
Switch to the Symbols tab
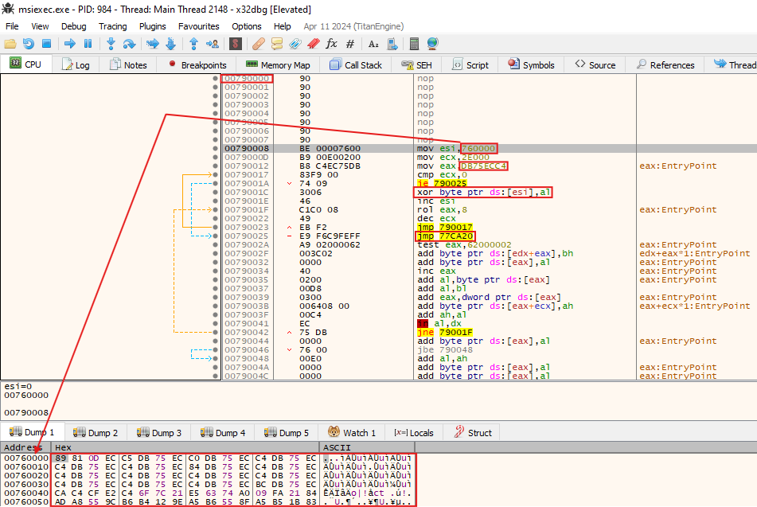pyautogui.click(x=532, y=64)
